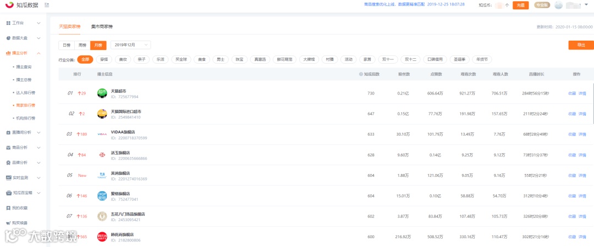Click the 知瓜数据 logo icon
Screen dimensions: 594x247
(9, 5)
